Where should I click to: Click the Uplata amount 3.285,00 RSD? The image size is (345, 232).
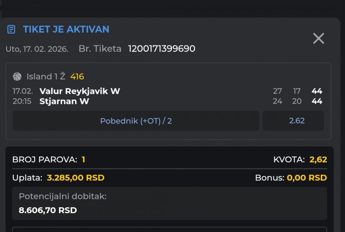(75, 178)
